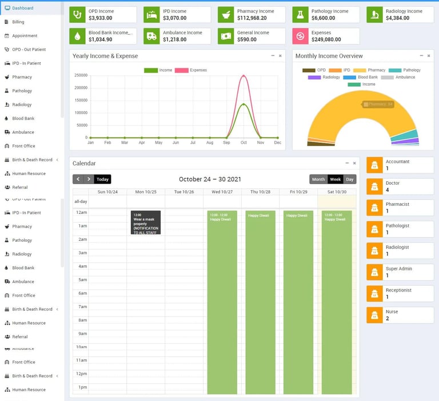Viewport: 439px width, 401px height.
Task: Click the Super Admin staff icon
Action: pos(374,272)
